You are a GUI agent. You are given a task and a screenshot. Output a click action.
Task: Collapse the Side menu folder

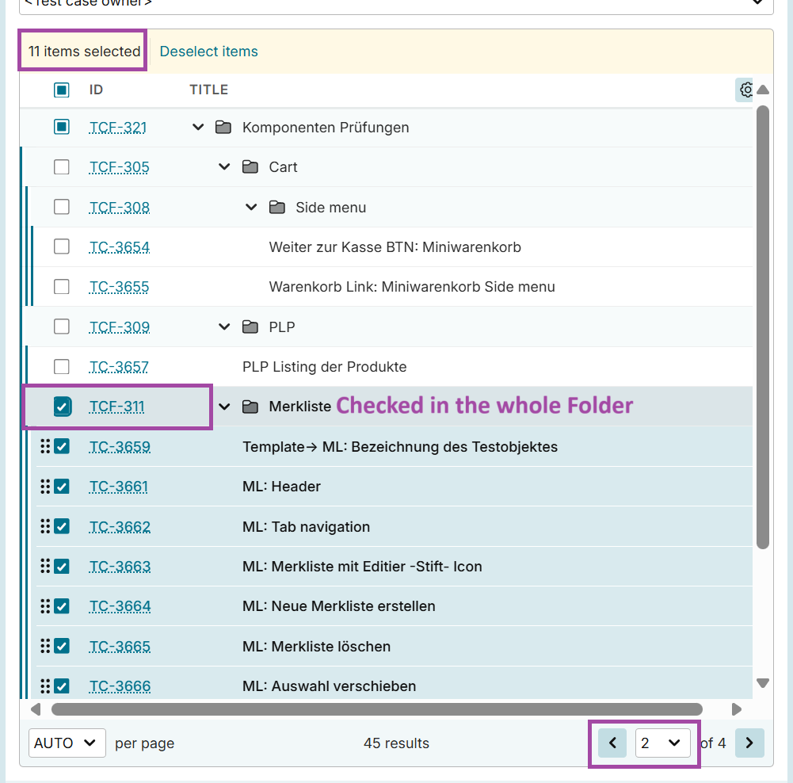tap(251, 207)
